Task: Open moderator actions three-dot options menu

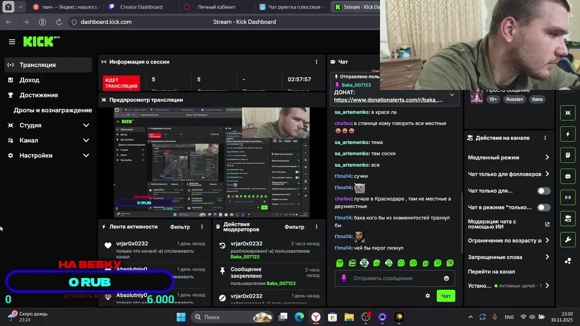Action: pos(316,227)
